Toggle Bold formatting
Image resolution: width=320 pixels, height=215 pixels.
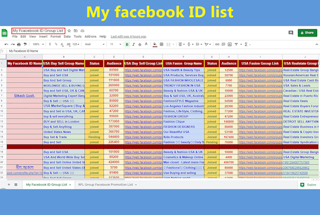(127, 45)
